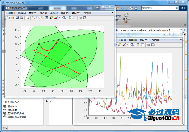189x132 pixels.
Task: Dock Figure 10000 using the menu bar arrow
Action: click(113, 13)
